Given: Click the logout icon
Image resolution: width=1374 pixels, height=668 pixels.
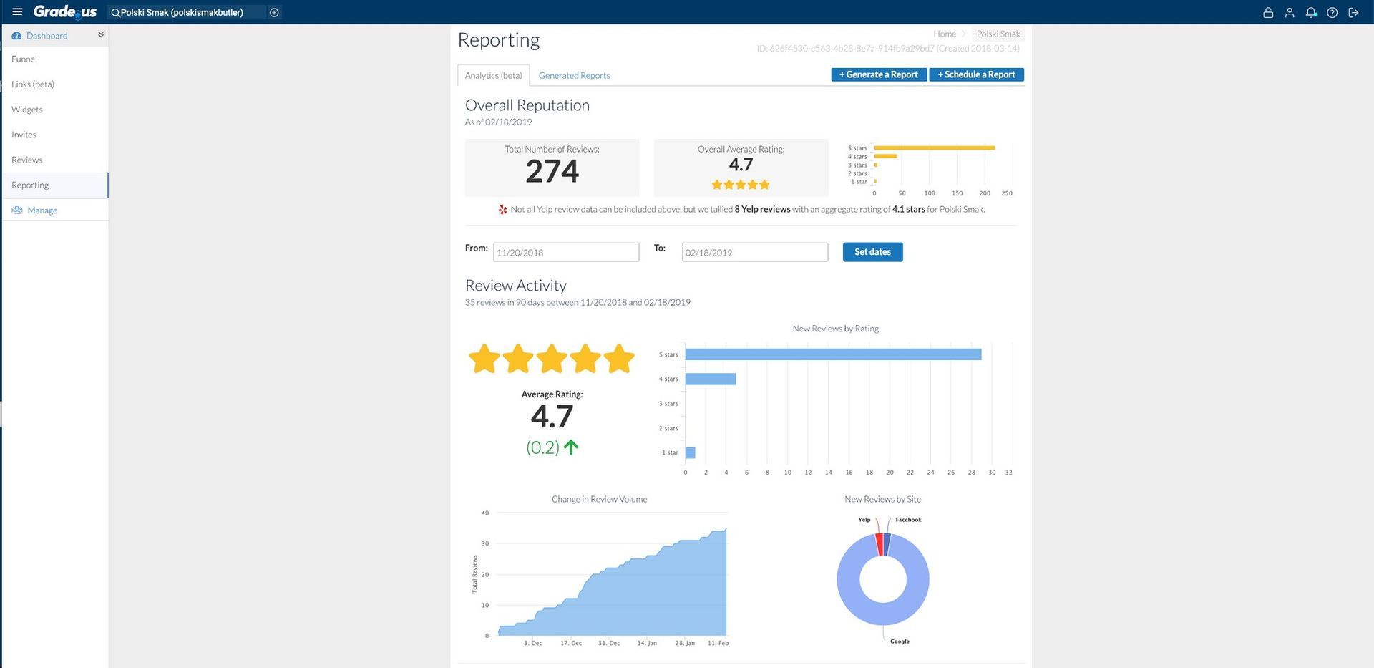Looking at the screenshot, I should 1353,12.
